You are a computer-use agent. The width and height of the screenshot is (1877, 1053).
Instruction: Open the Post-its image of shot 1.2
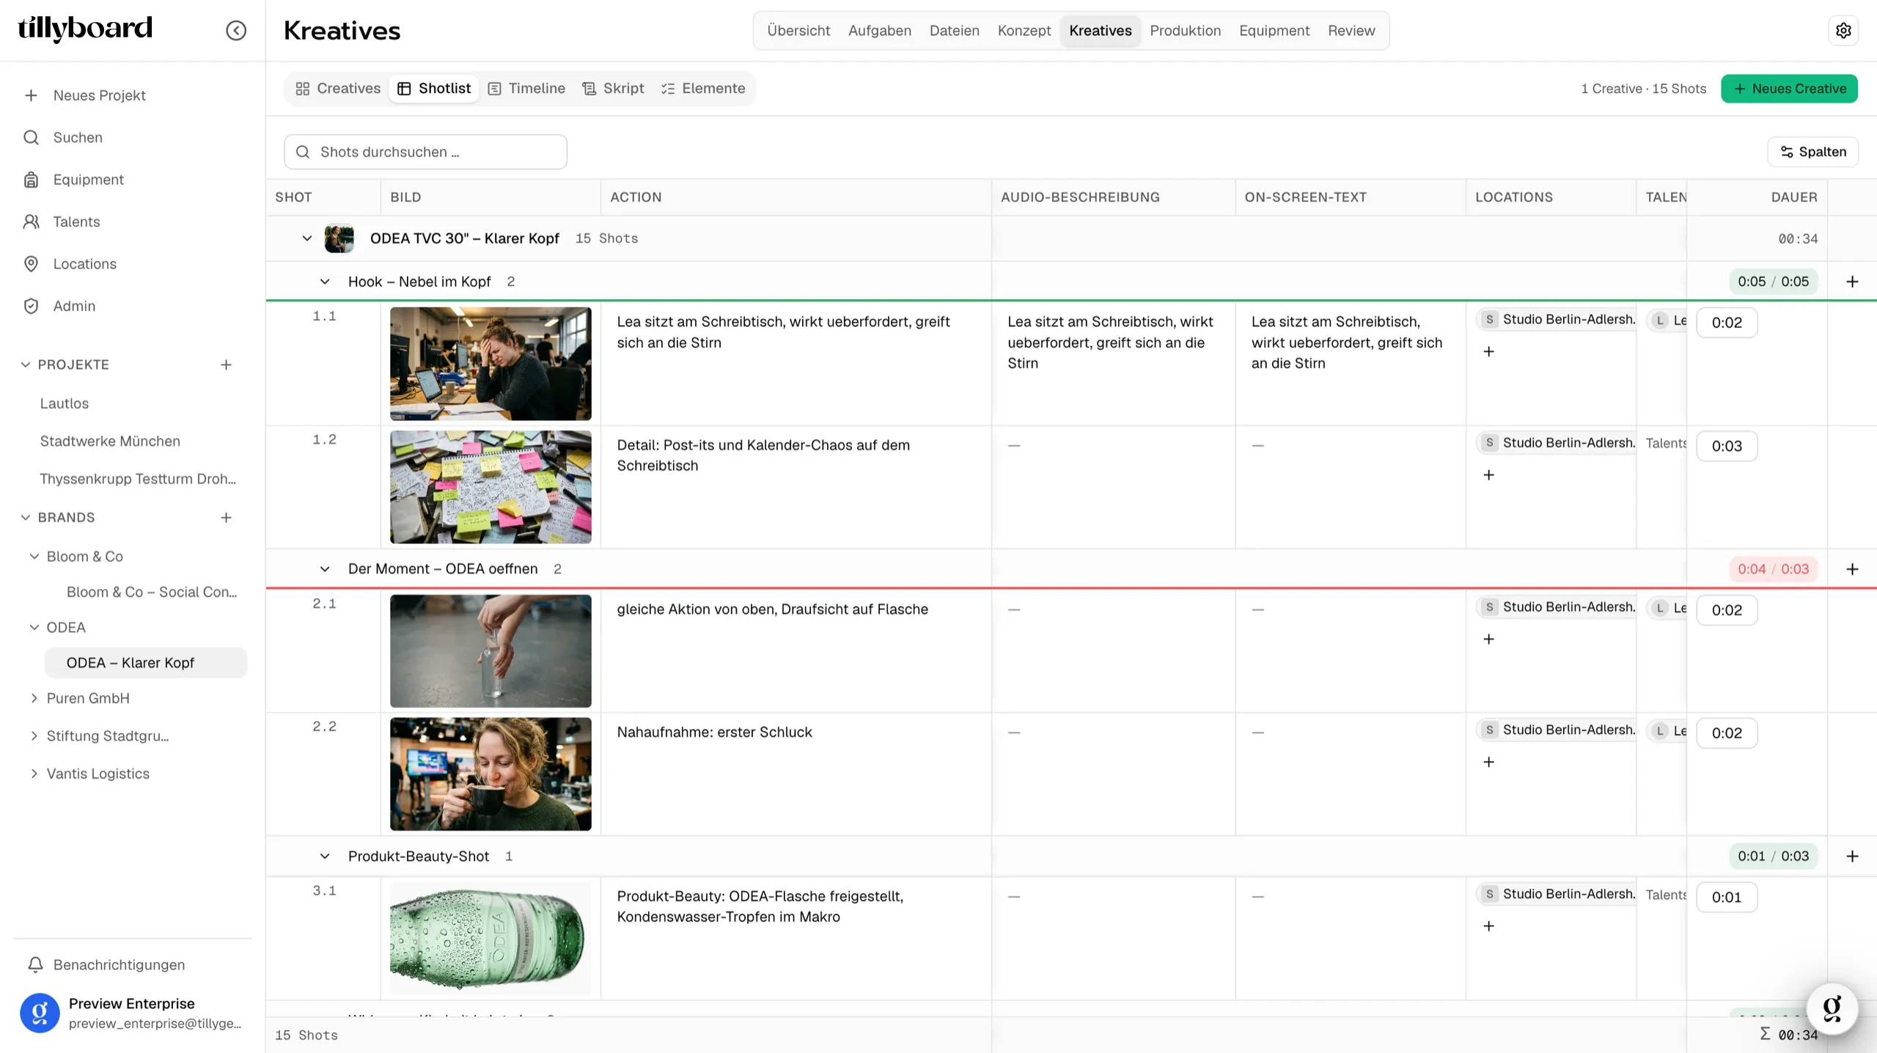[491, 487]
